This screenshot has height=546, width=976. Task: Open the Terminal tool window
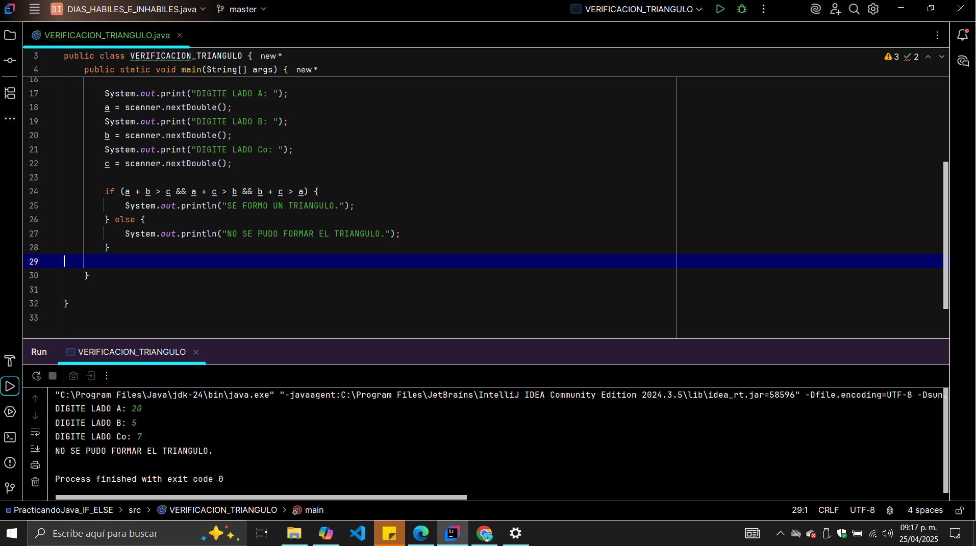[10, 437]
